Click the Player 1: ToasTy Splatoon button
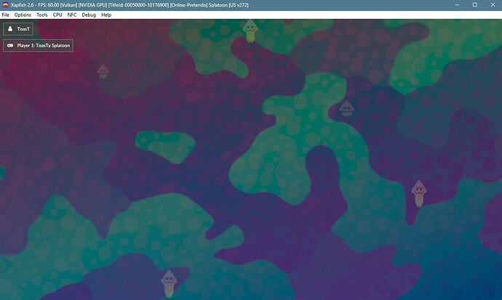The height and width of the screenshot is (300, 502). [38, 45]
